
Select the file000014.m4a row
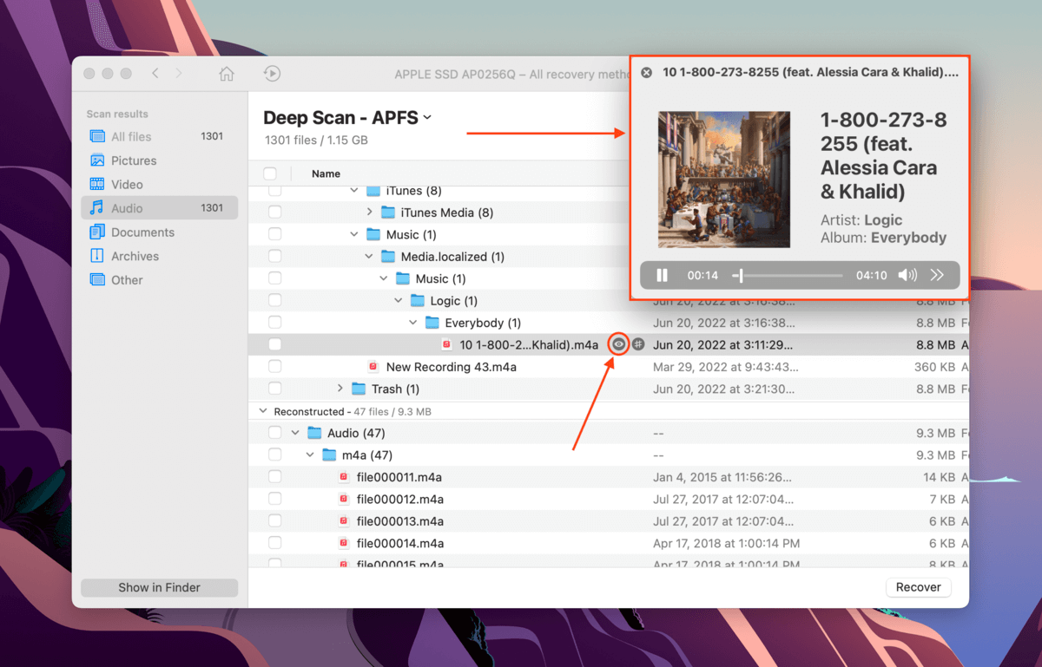(608, 544)
